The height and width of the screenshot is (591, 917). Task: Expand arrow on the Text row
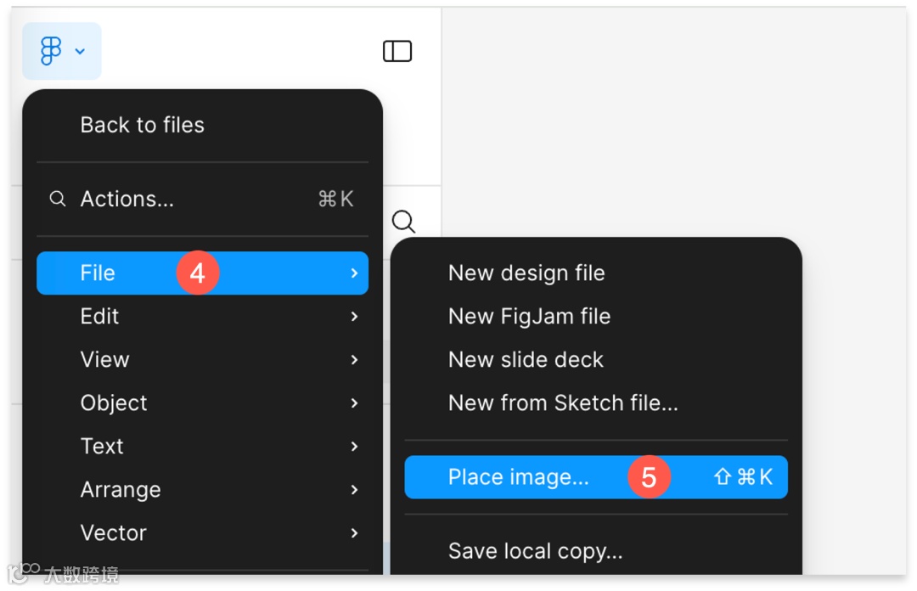354,447
